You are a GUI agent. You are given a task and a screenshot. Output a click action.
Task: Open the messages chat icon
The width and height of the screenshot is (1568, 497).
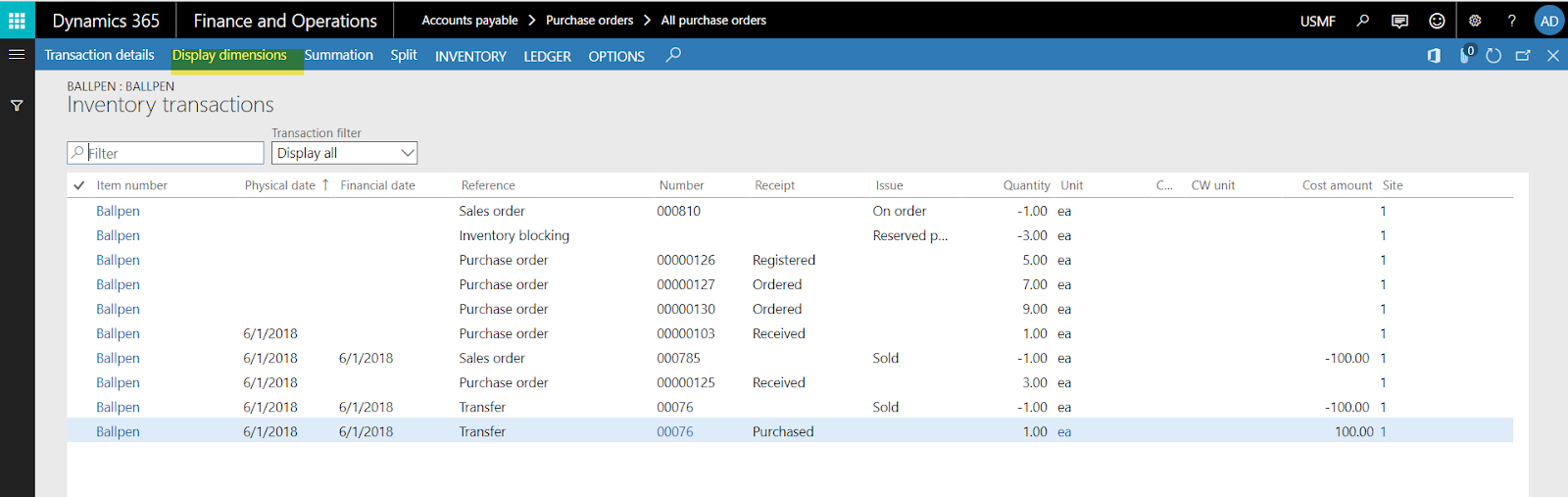[1399, 21]
